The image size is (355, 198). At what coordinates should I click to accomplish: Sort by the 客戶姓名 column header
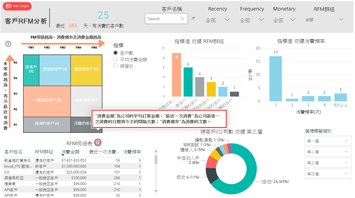(x=14, y=152)
